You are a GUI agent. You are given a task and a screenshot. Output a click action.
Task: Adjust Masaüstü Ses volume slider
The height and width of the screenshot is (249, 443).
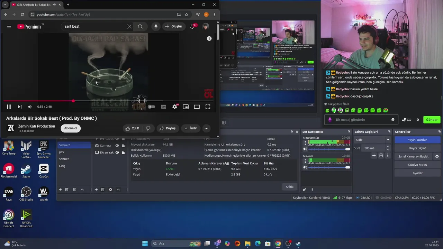coord(329,149)
